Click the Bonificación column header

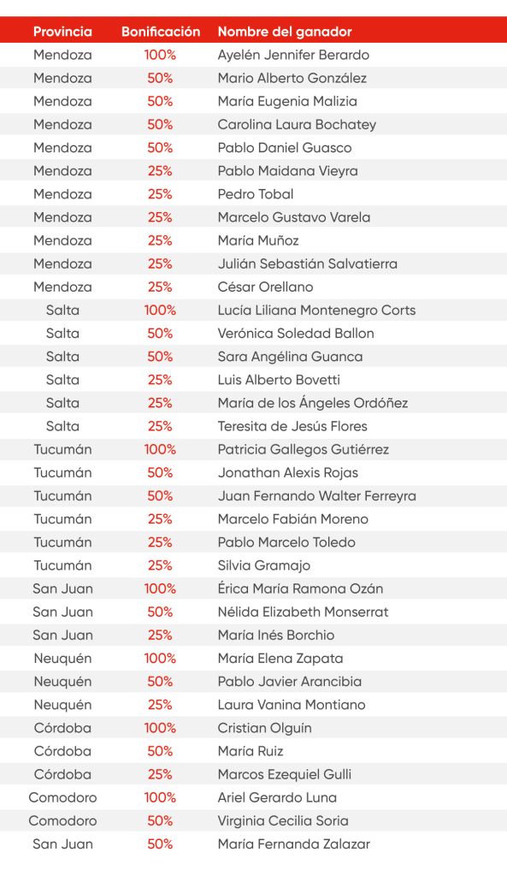160,32
